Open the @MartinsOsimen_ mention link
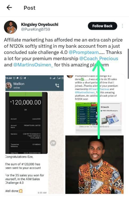The image size is (129, 200). click(x=33, y=65)
